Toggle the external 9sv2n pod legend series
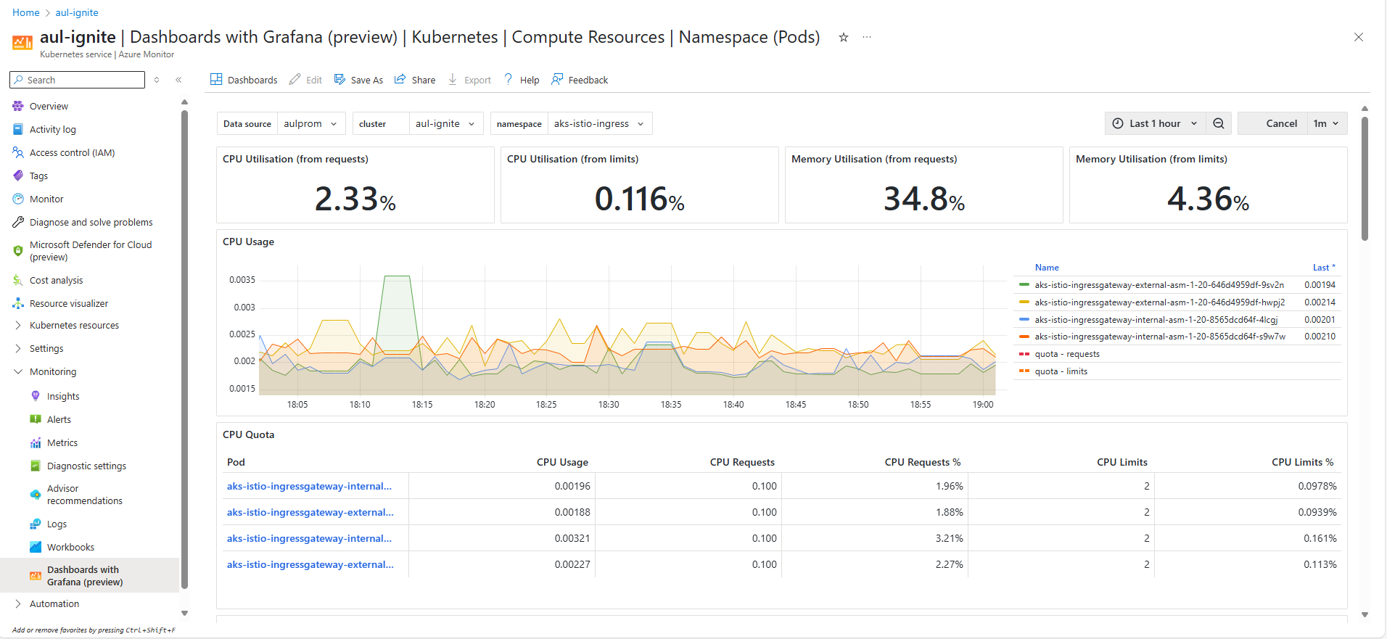 click(x=1158, y=285)
